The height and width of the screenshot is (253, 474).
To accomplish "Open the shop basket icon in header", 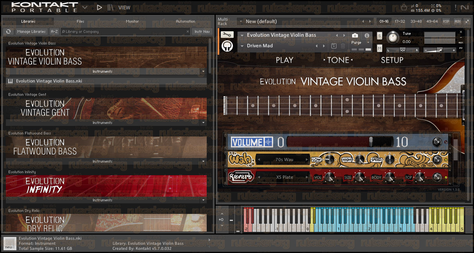I will pos(404,7).
